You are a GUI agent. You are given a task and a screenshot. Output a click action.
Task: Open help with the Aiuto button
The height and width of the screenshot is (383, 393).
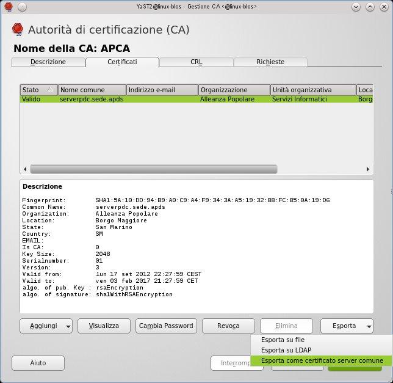tap(38, 363)
